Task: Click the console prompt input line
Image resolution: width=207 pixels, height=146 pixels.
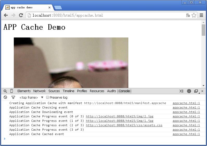Action: 104,139
